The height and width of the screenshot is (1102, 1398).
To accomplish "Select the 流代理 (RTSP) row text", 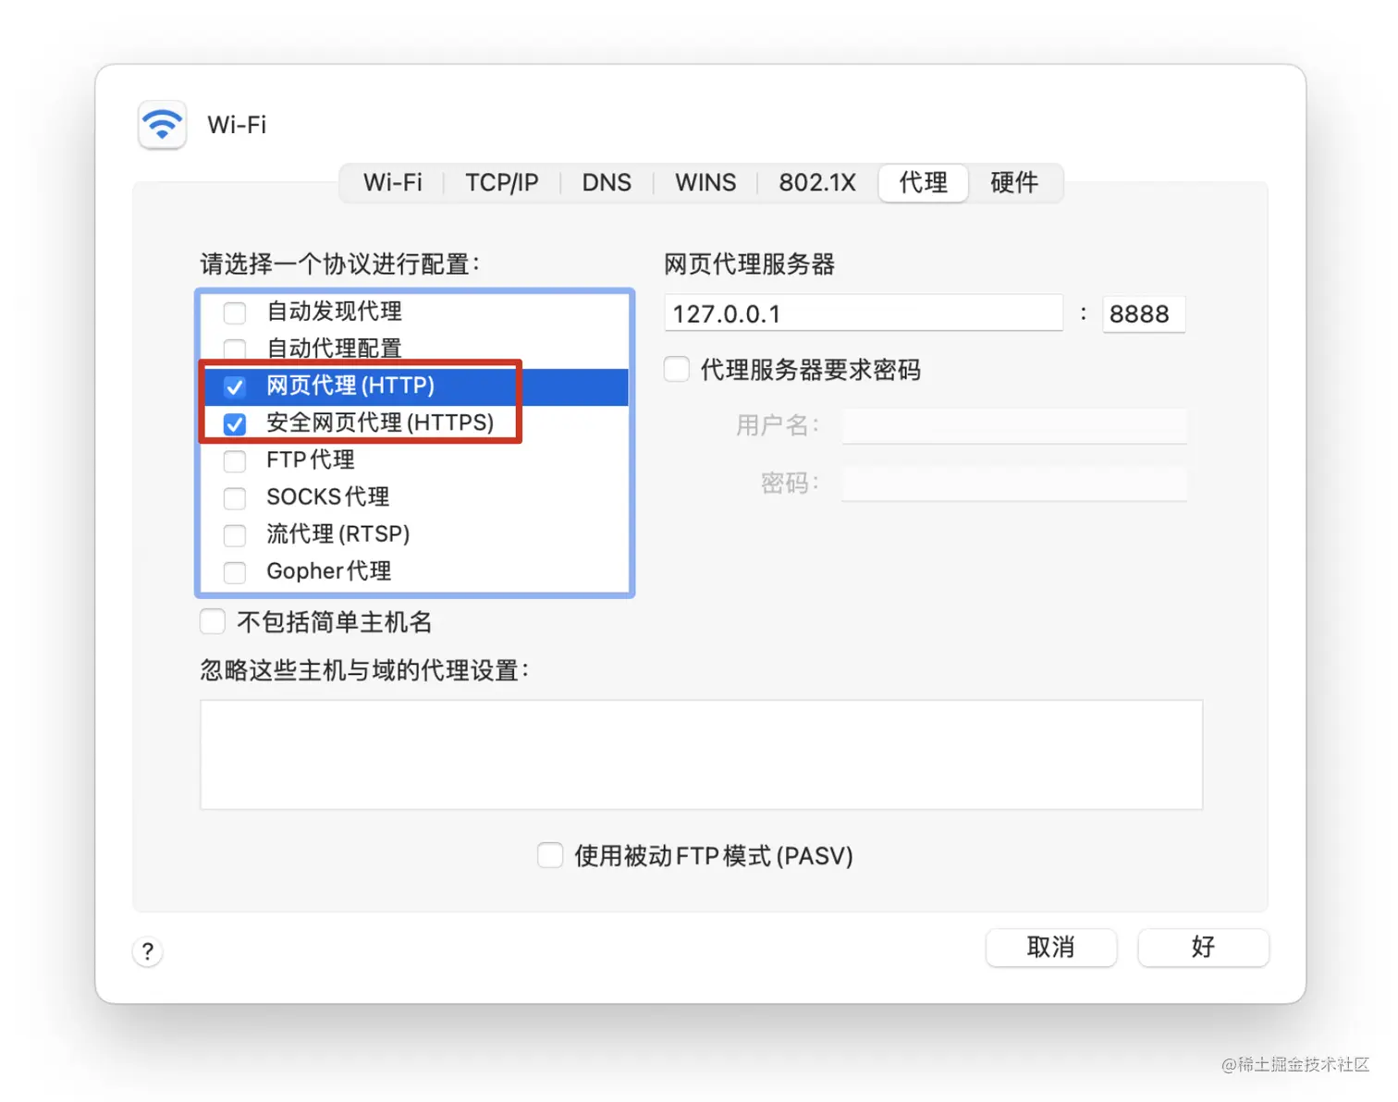I will click(337, 533).
